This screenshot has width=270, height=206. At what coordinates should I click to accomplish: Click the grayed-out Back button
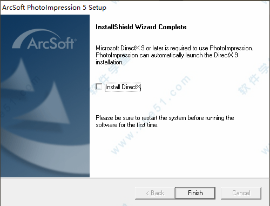[155, 193]
